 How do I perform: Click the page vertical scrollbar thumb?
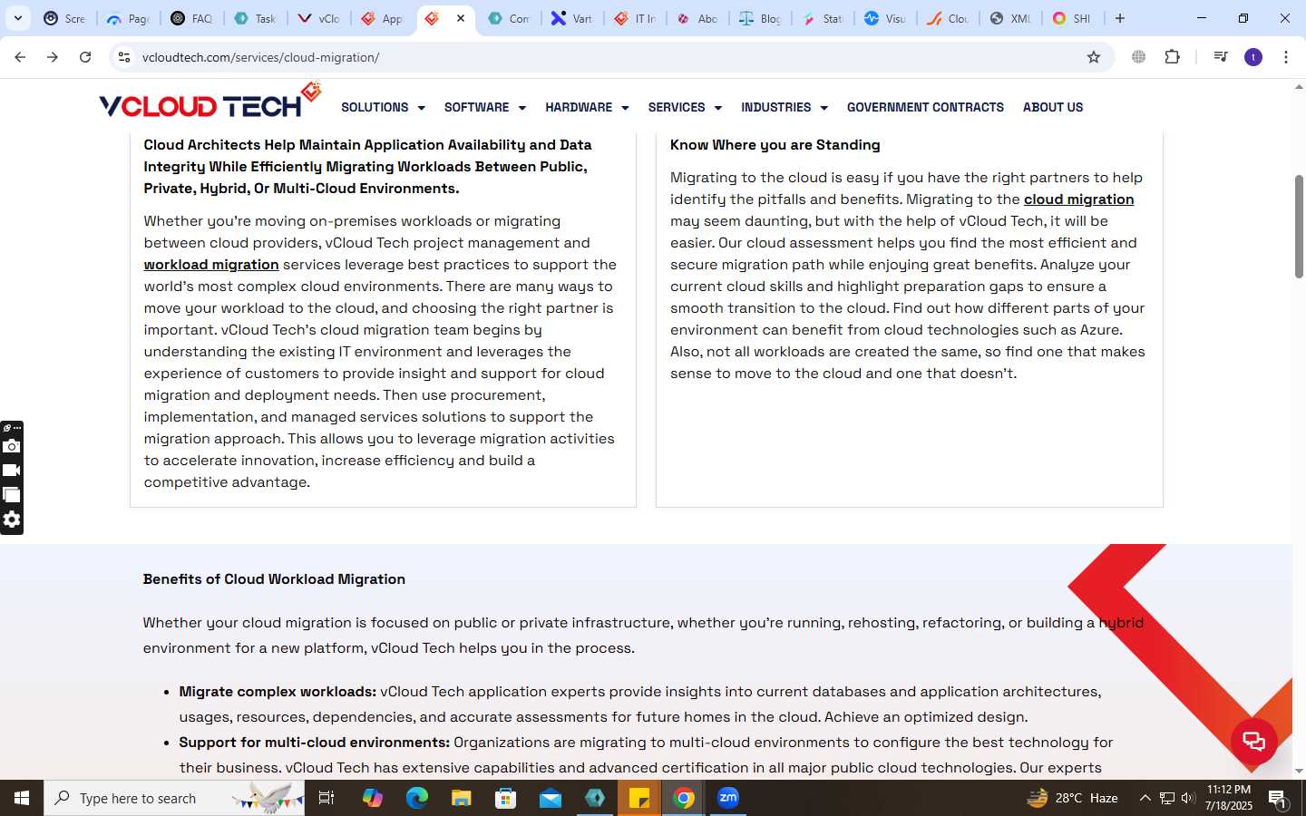click(1299, 227)
